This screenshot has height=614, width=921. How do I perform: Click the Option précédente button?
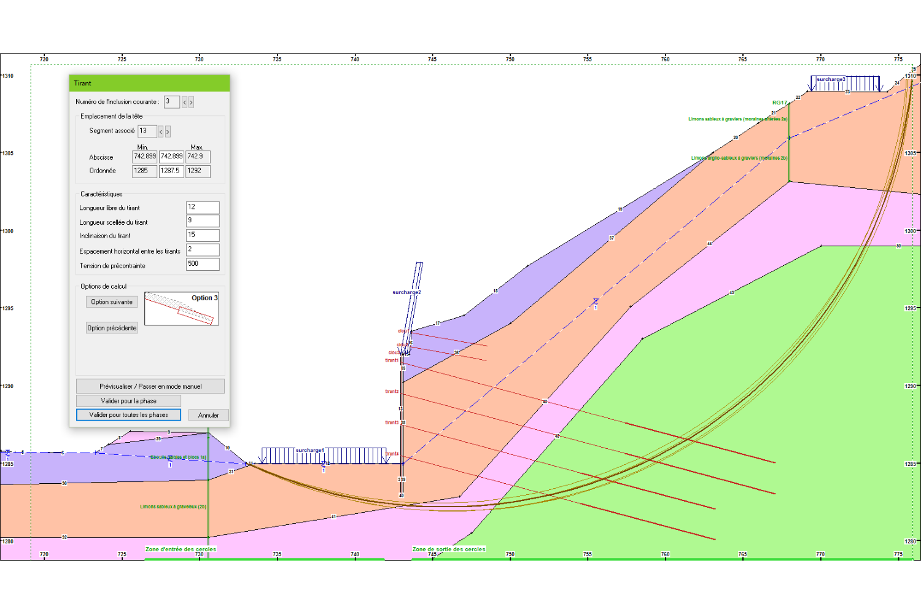(112, 328)
